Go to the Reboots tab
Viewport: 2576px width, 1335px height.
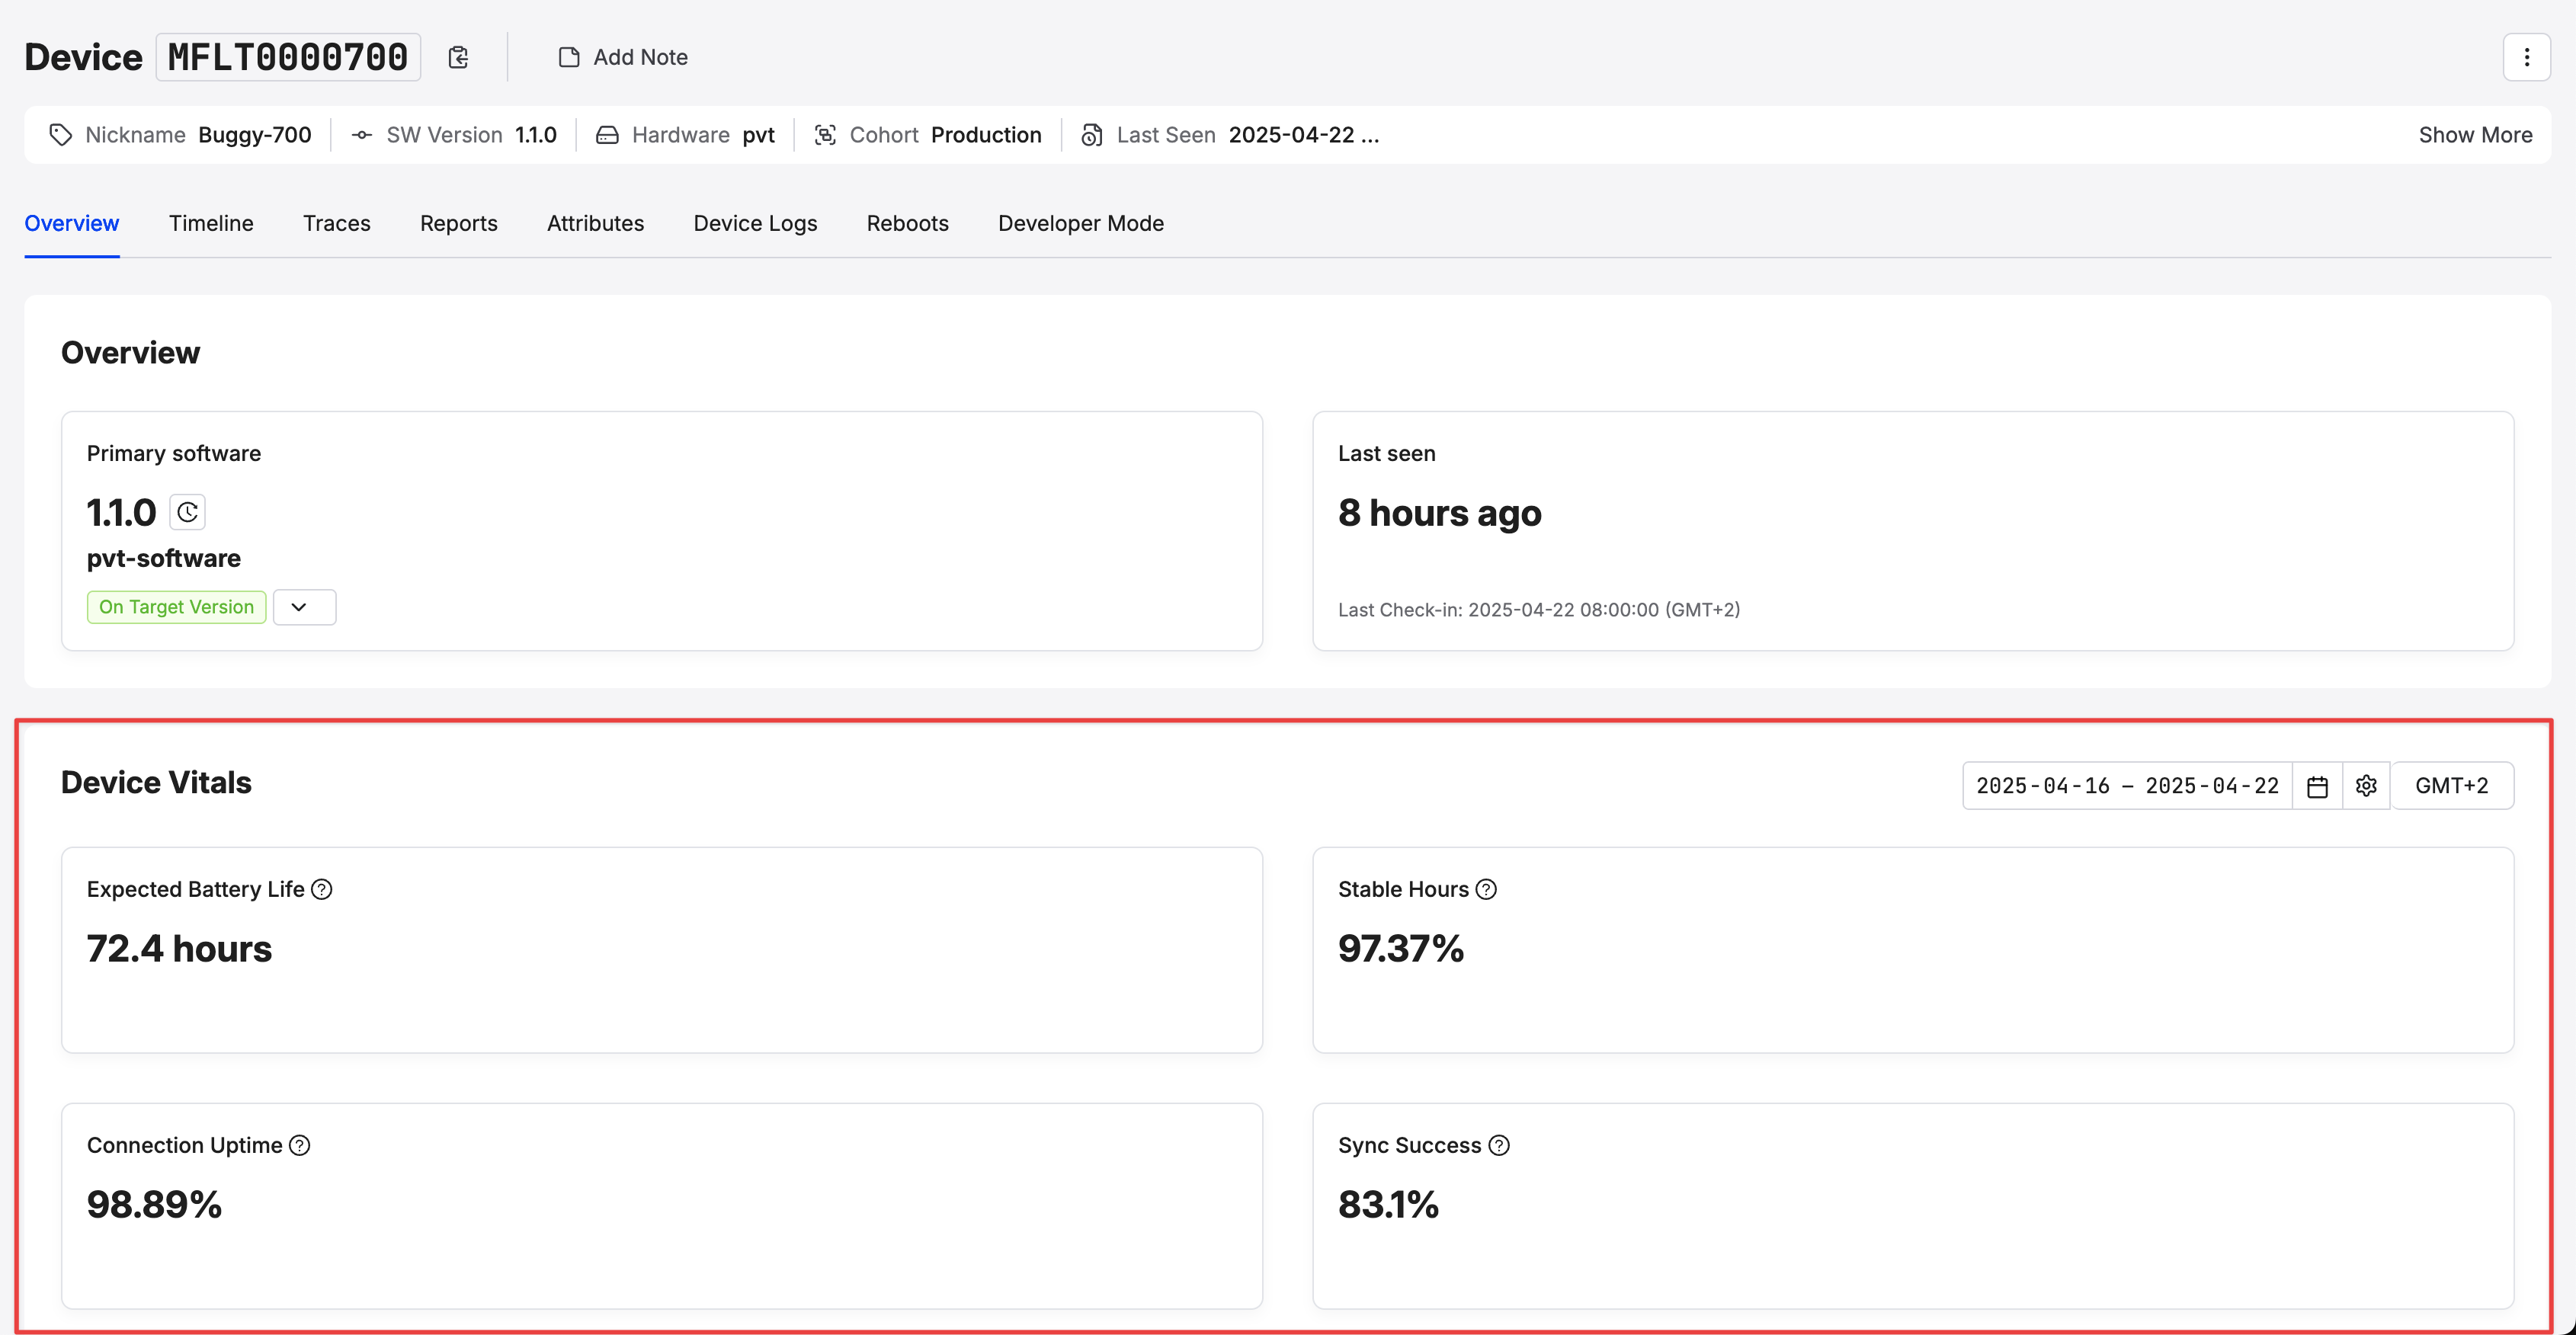[x=907, y=223]
